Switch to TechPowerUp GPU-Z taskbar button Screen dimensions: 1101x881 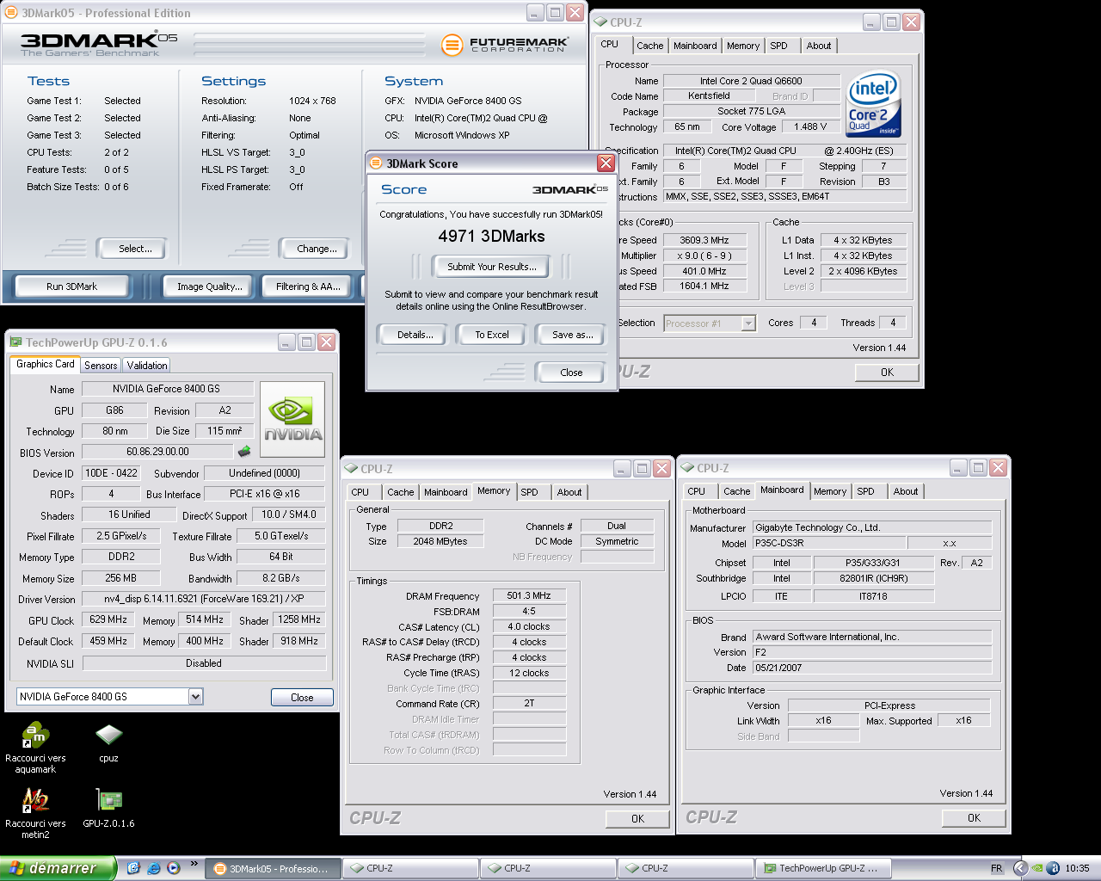click(823, 869)
